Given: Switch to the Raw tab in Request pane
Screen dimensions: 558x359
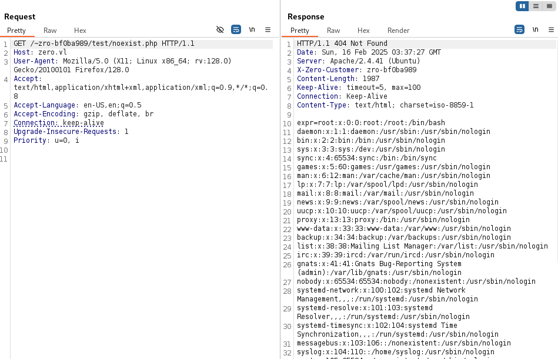Looking at the screenshot, I should pos(50,31).
